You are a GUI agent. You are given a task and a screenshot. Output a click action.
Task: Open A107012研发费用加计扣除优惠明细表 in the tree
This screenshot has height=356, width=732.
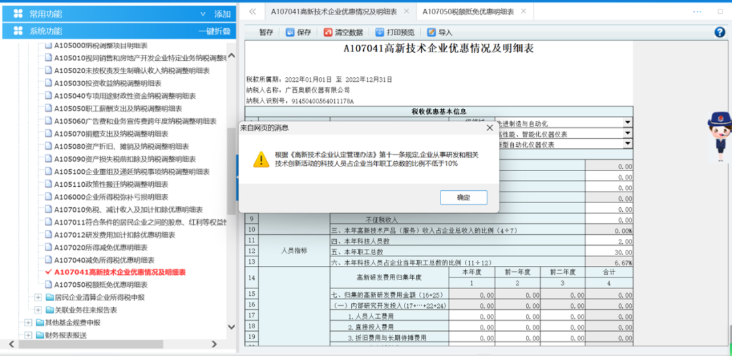115,235
